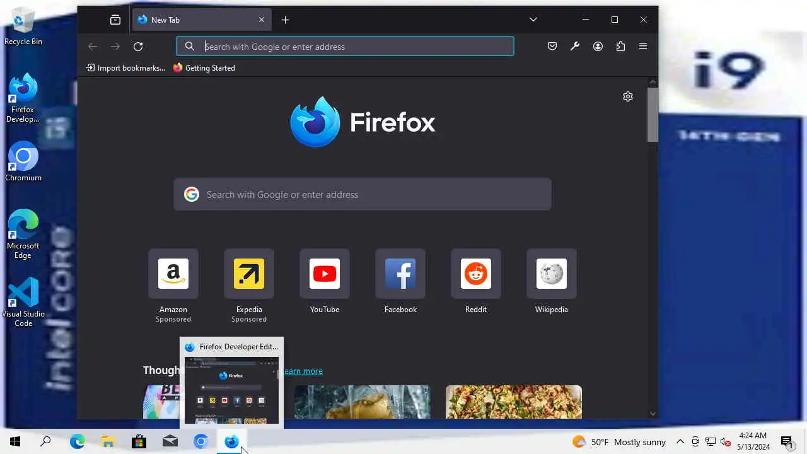Minimize the Firefox window

[586, 20]
